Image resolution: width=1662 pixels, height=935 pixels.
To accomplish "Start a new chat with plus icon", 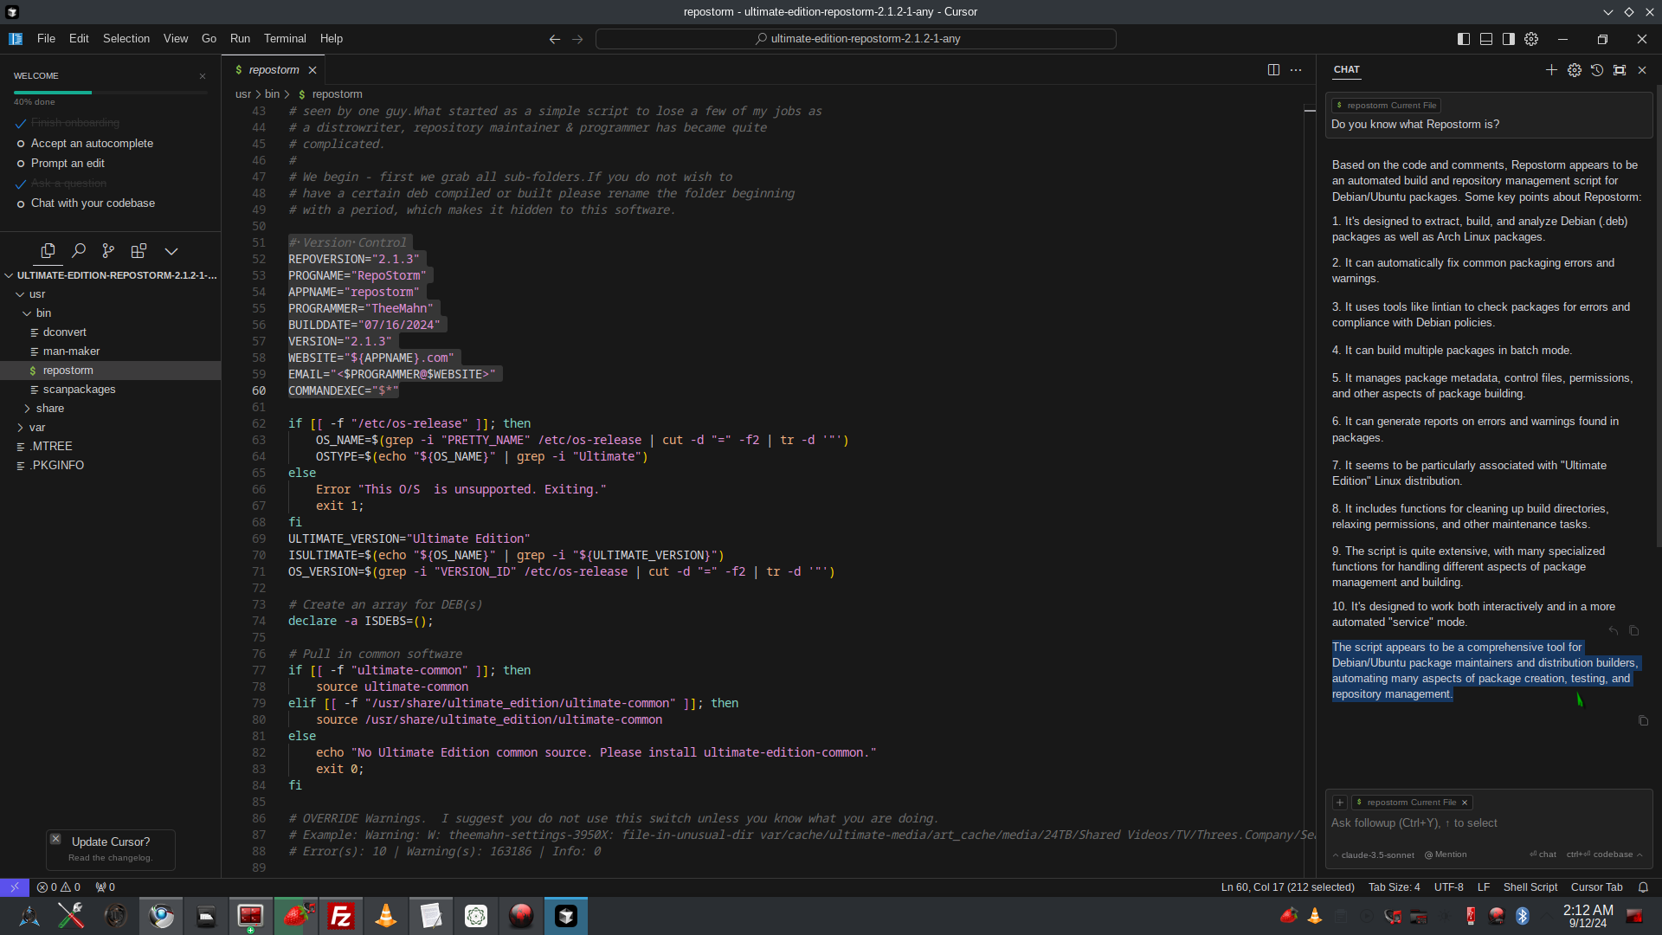I will pos(1551,70).
